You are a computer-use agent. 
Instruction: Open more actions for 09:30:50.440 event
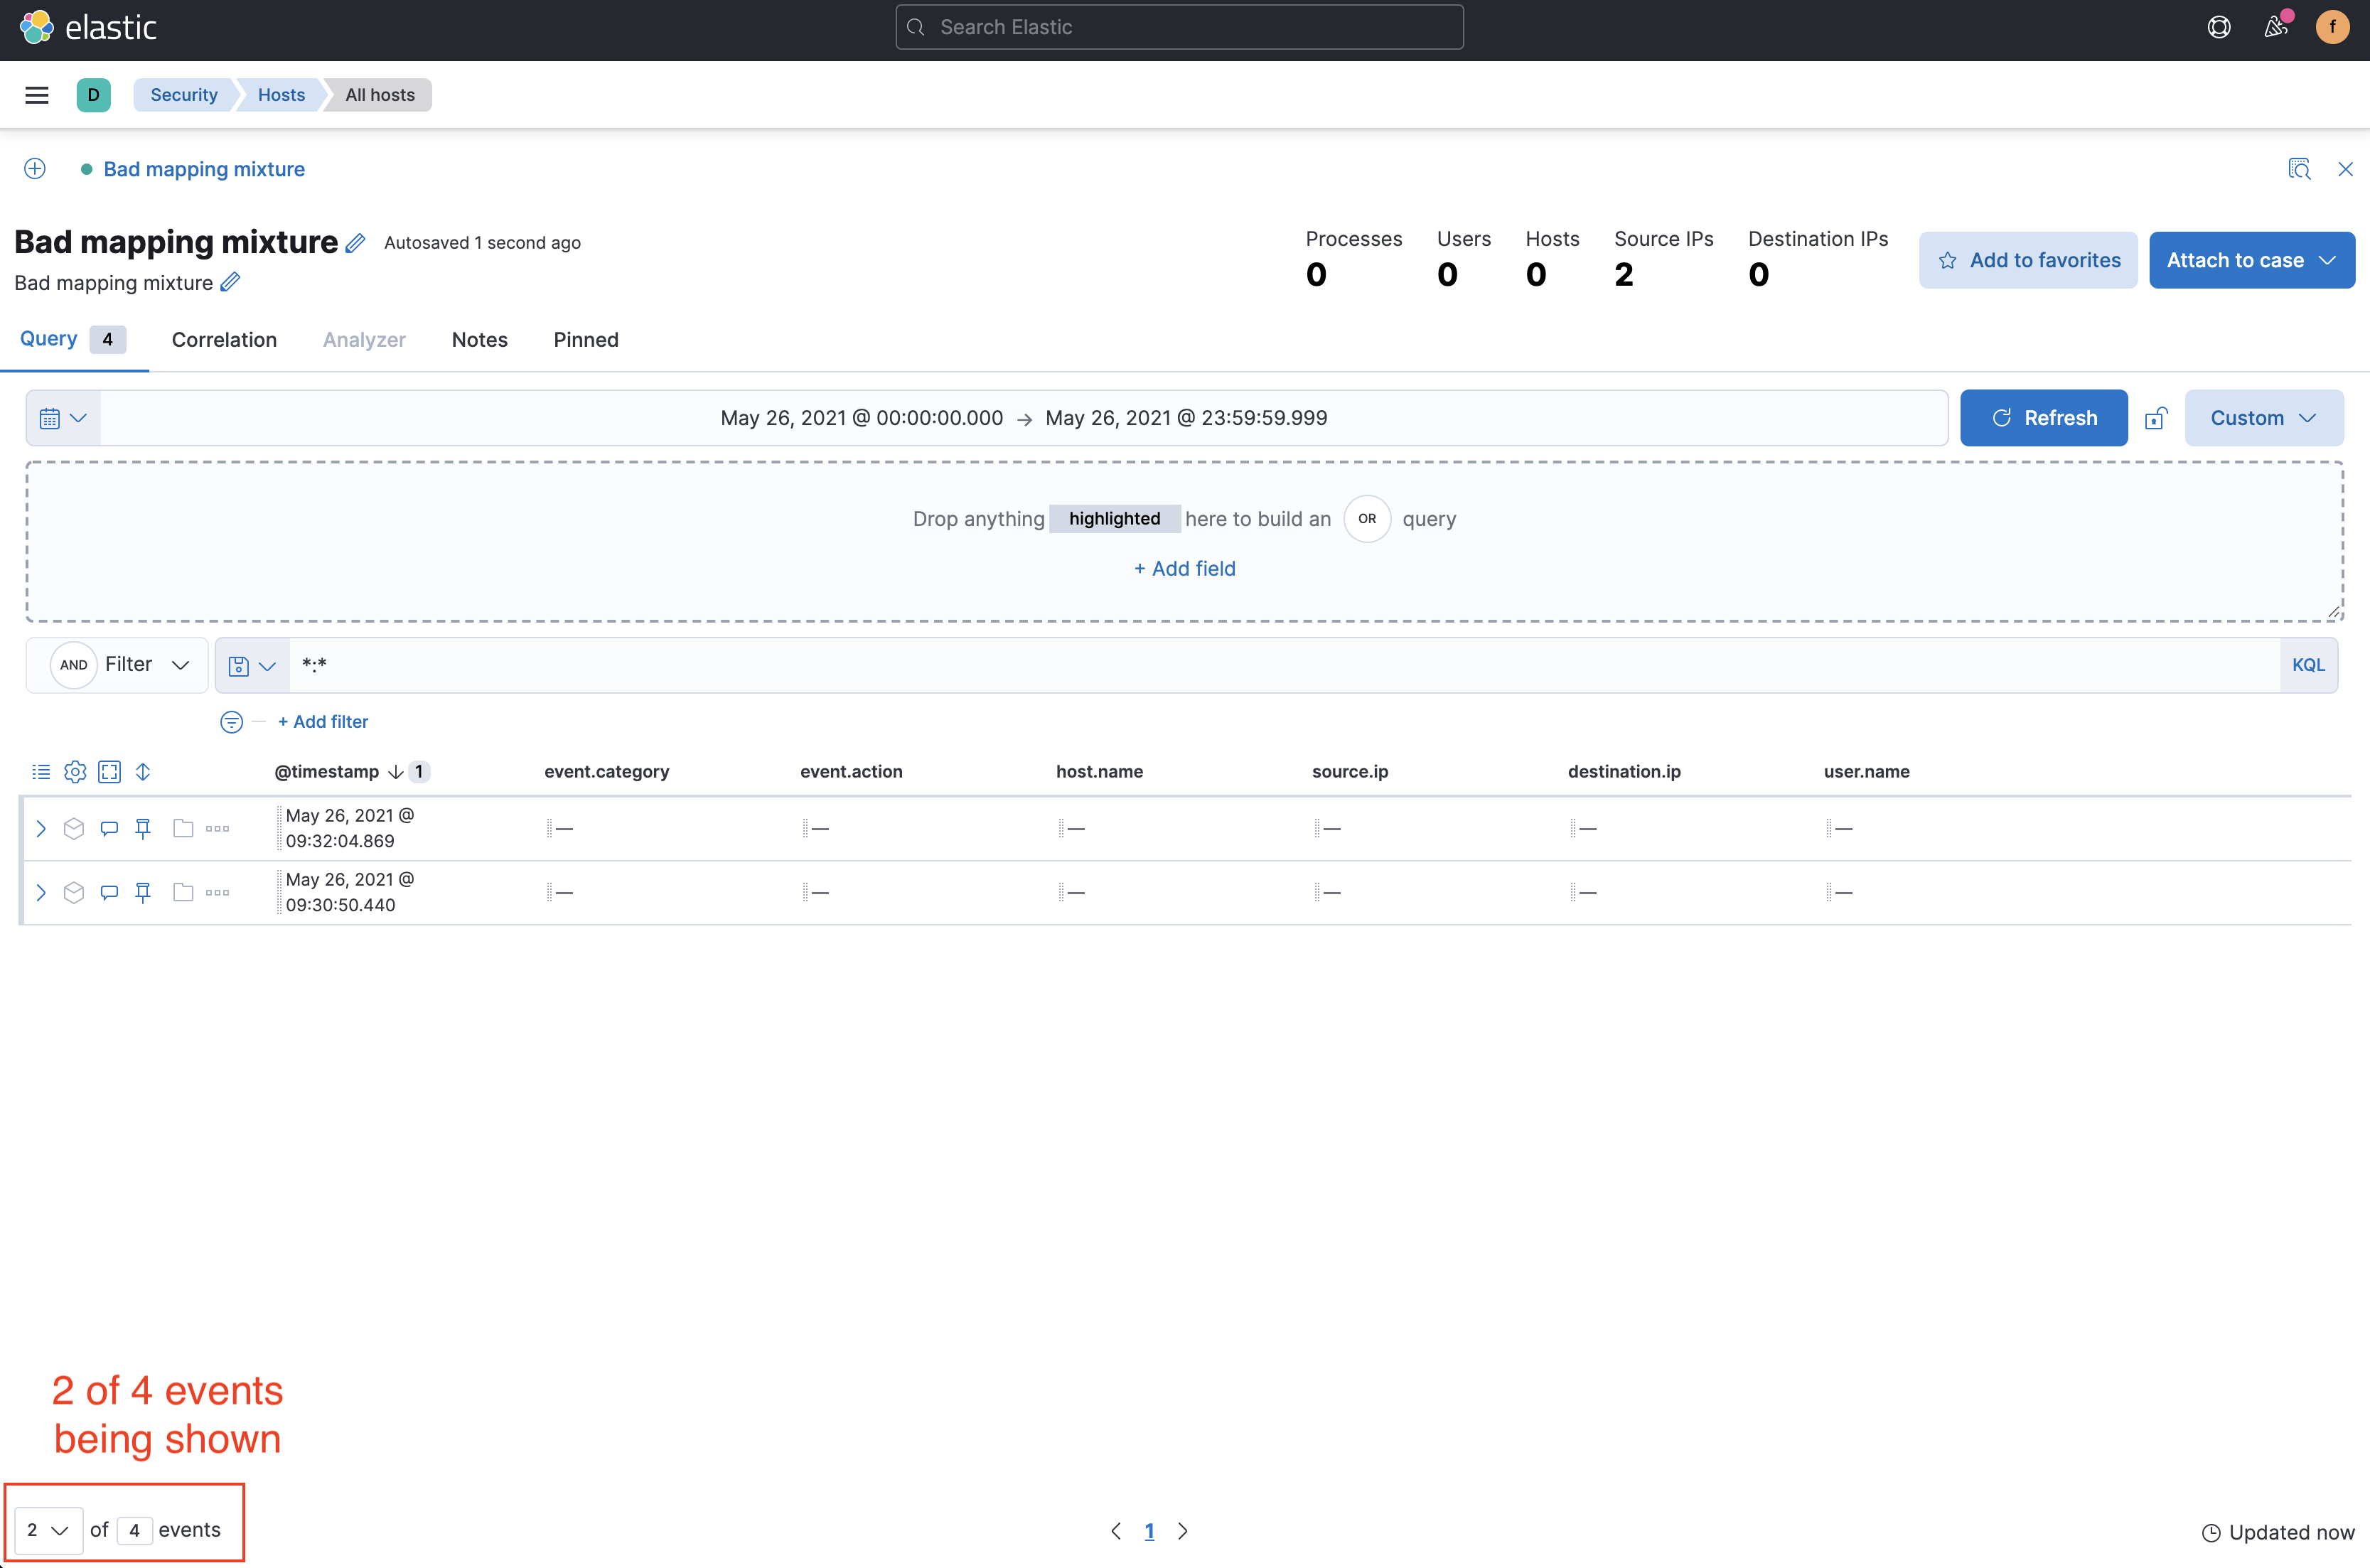click(x=217, y=892)
